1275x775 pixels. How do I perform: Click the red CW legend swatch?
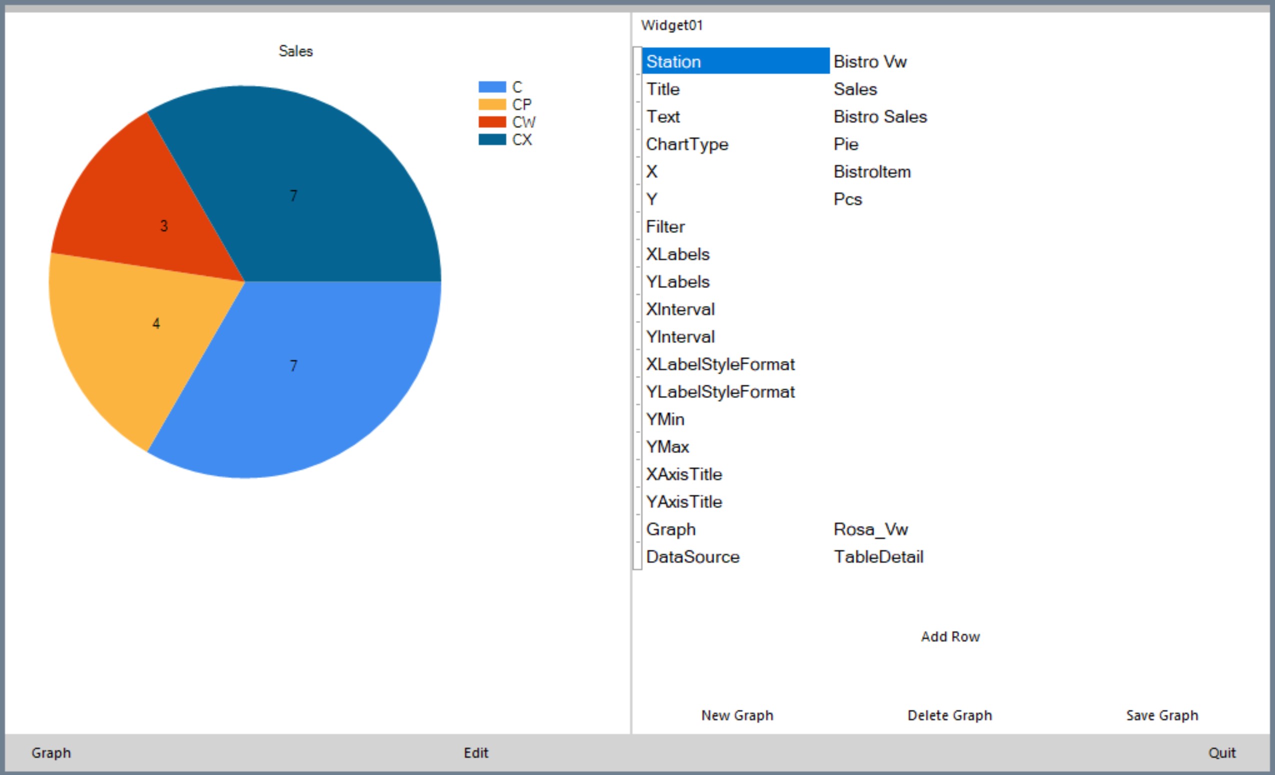pos(491,122)
